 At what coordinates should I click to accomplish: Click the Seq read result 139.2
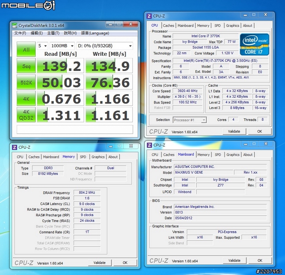pos(61,66)
